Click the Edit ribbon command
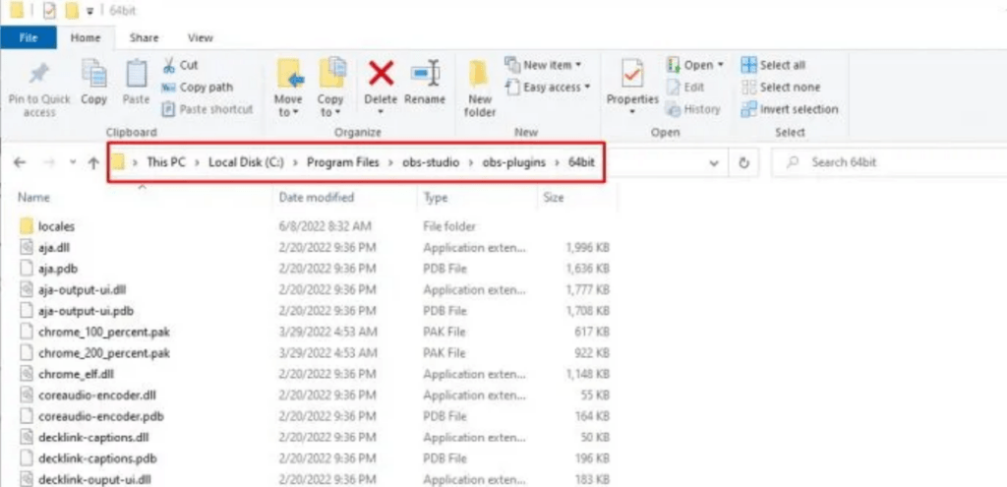Screen dimensions: 1007x487 click(x=685, y=88)
